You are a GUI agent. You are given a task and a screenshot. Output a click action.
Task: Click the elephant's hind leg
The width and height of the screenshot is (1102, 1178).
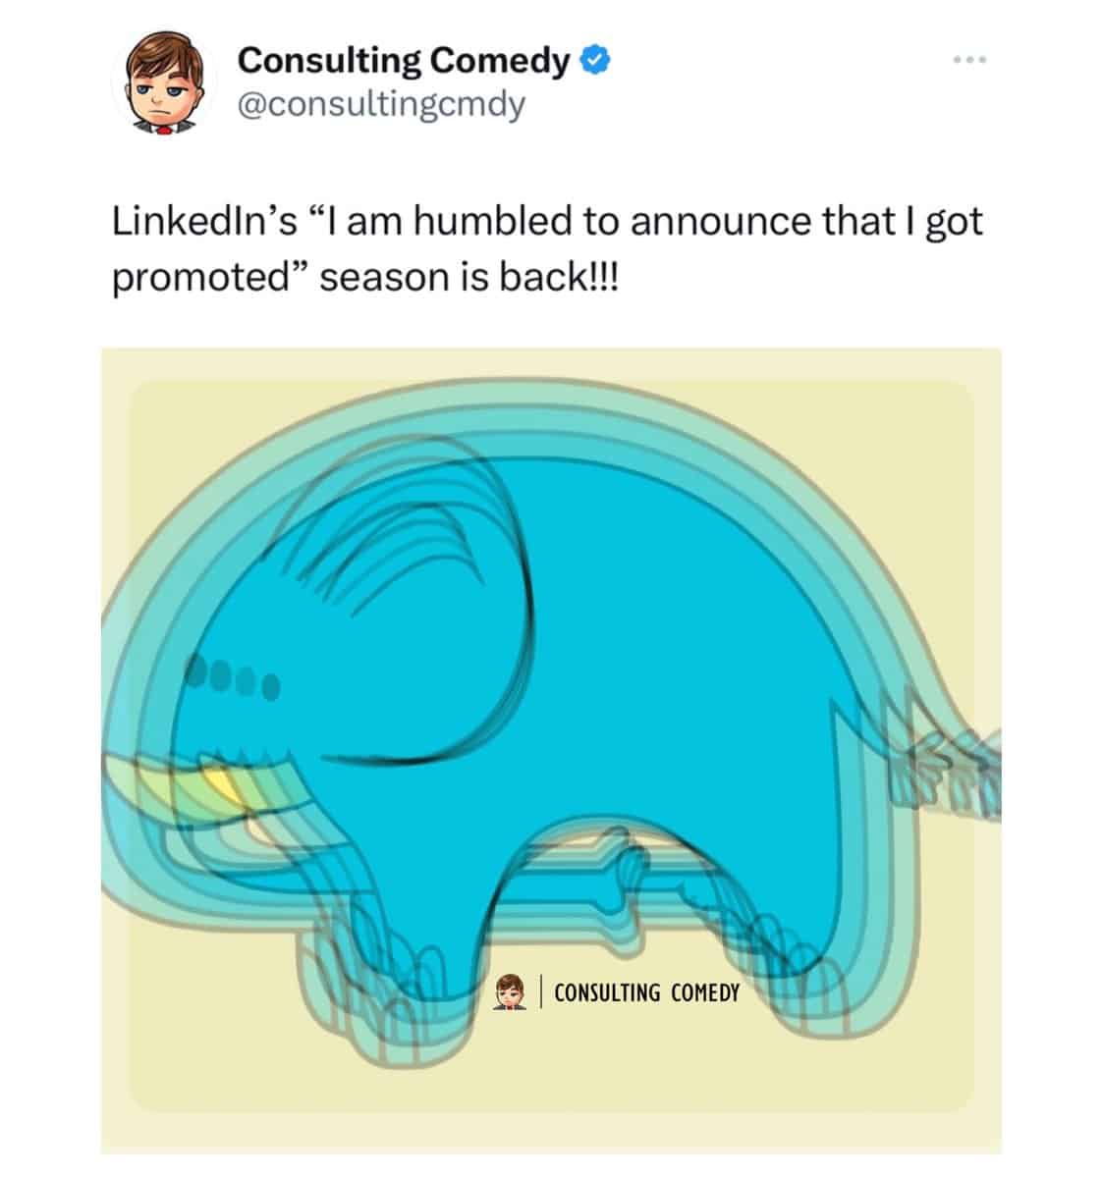(786, 942)
